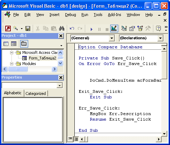The image size is (170, 145).
Task: Open the Help question mark icon
Action: [x=159, y=29]
